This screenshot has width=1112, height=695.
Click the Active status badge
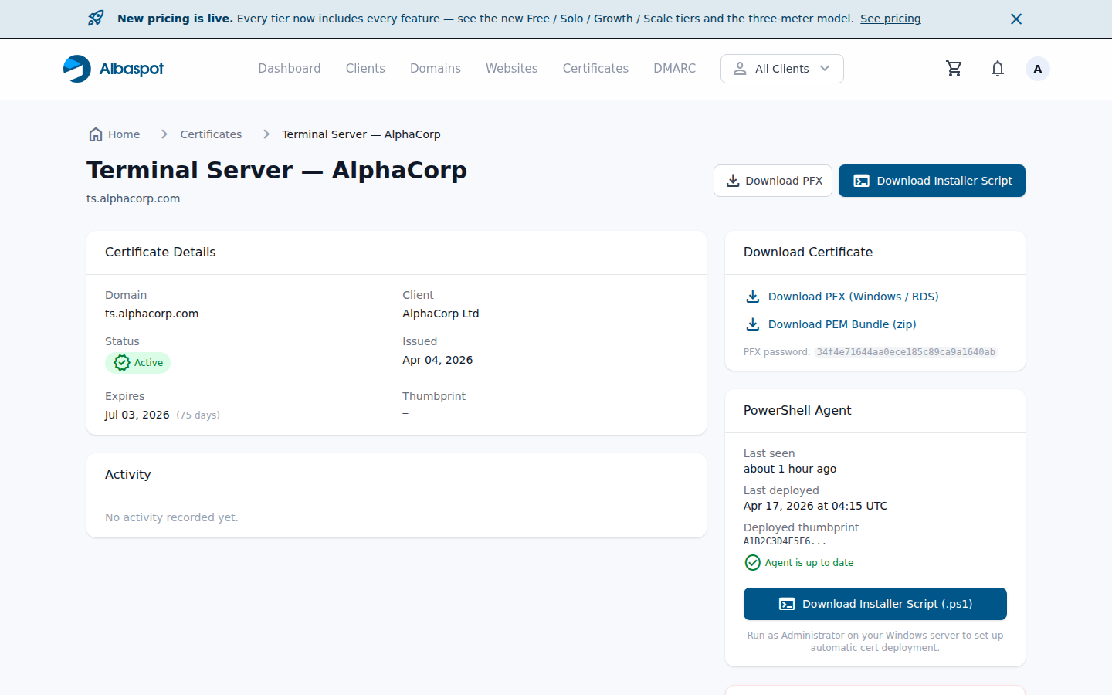point(138,363)
